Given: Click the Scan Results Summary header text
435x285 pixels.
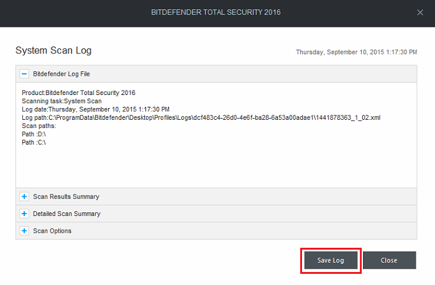Looking at the screenshot, I should pos(66,197).
